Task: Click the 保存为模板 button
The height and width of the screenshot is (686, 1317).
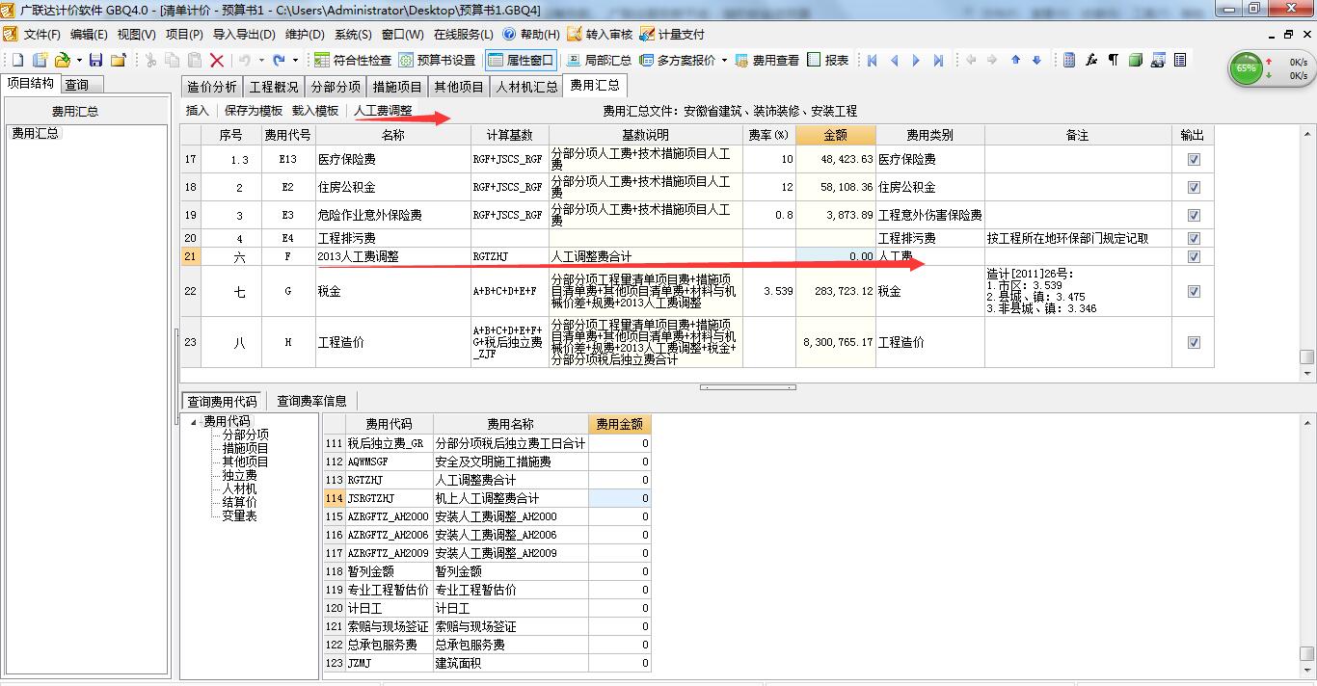Action: [254, 111]
